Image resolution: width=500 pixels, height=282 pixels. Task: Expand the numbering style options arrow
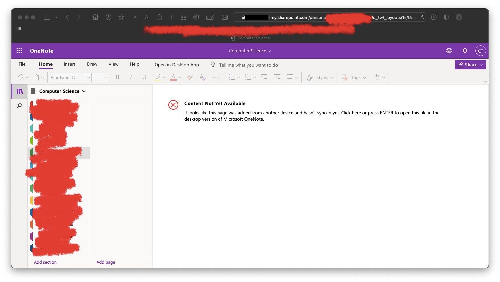click(x=254, y=78)
